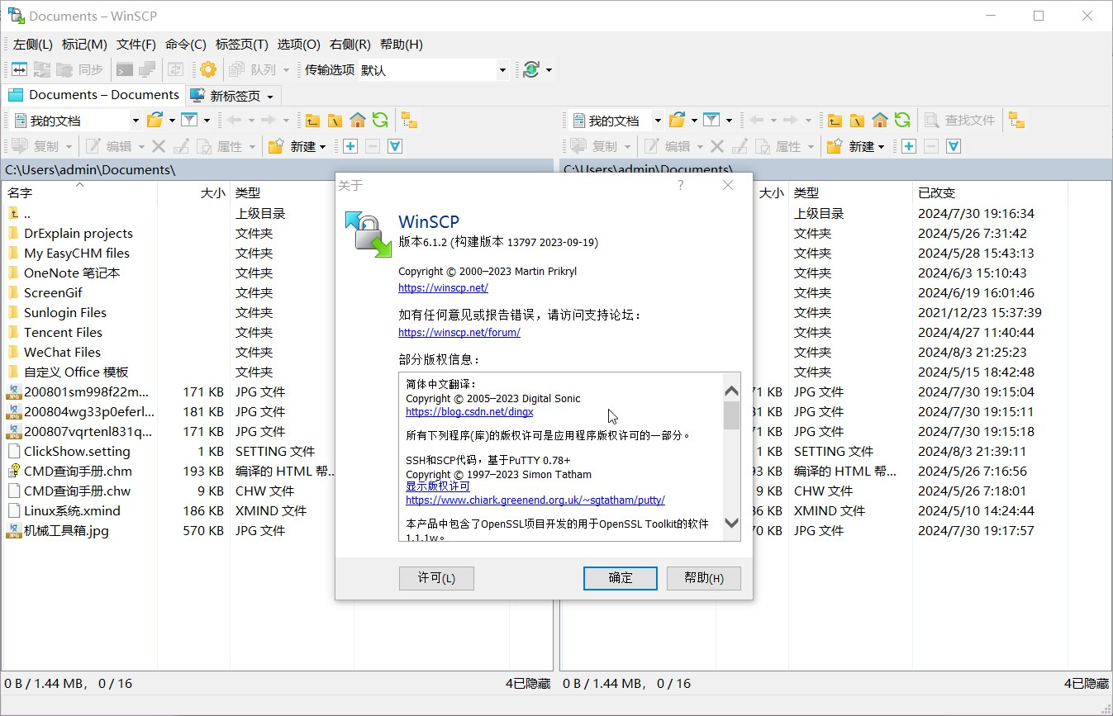Open the 选项 menu
Image resolution: width=1113 pixels, height=716 pixels.
298,44
